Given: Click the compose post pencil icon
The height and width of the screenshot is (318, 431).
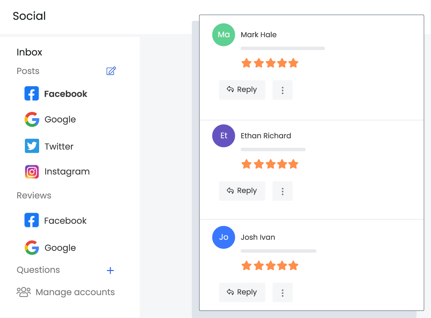Looking at the screenshot, I should tap(111, 71).
